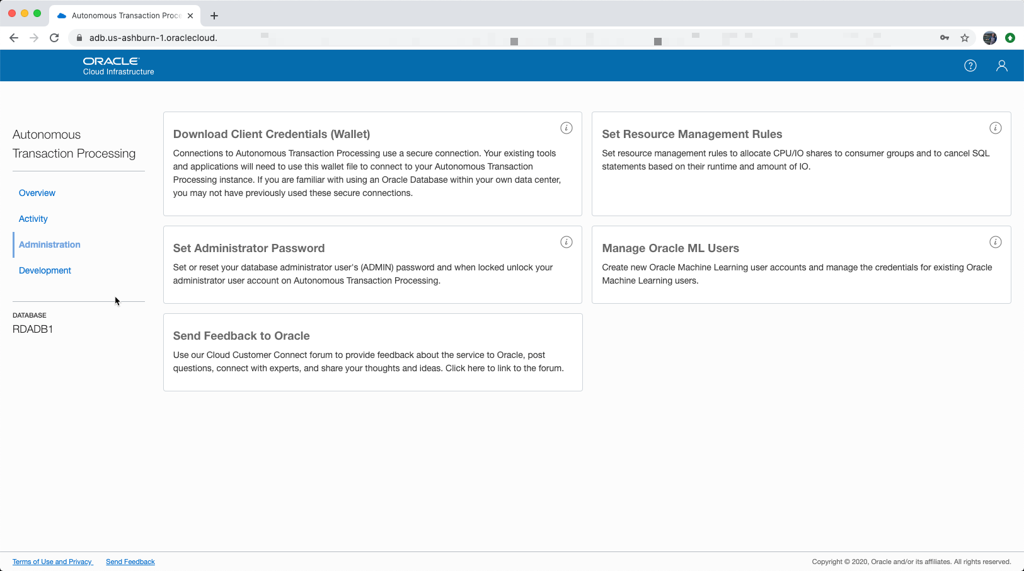Open a new browser tab
The height and width of the screenshot is (571, 1024).
click(x=214, y=15)
